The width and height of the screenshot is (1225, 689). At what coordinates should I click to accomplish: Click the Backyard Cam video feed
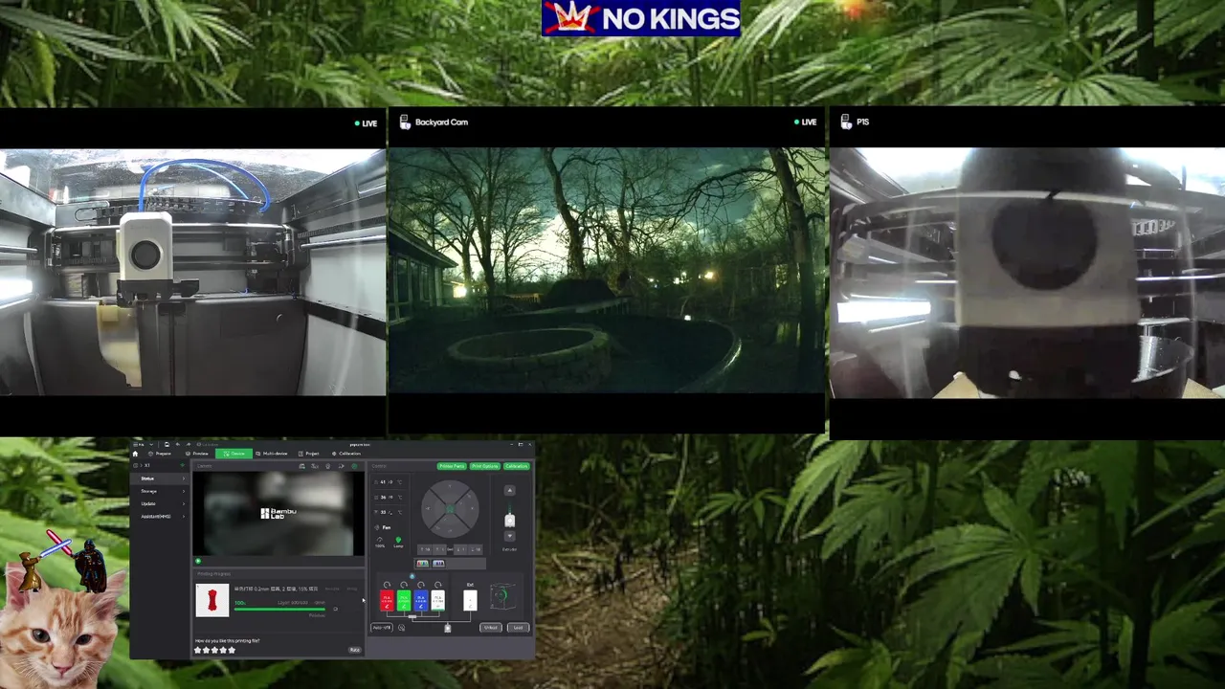[606, 270]
